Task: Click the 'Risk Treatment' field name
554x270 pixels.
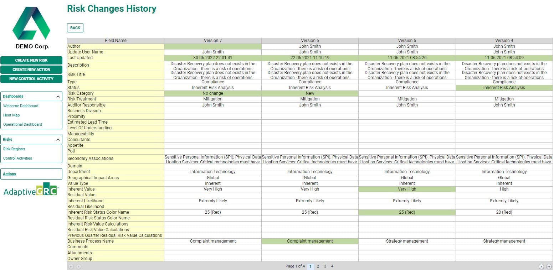Action: pos(116,99)
